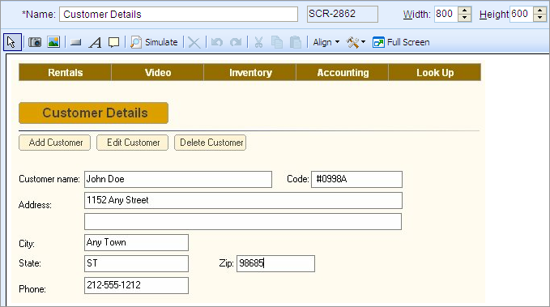Open the Video menu tab
Image resolution: width=550 pixels, height=307 pixels.
[x=158, y=72]
